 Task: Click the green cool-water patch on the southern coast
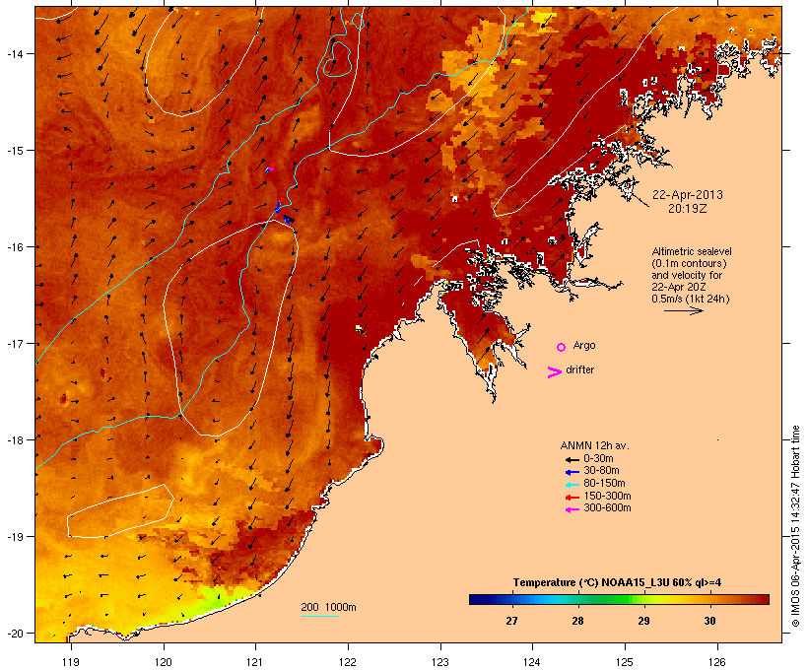pyautogui.click(x=216, y=599)
